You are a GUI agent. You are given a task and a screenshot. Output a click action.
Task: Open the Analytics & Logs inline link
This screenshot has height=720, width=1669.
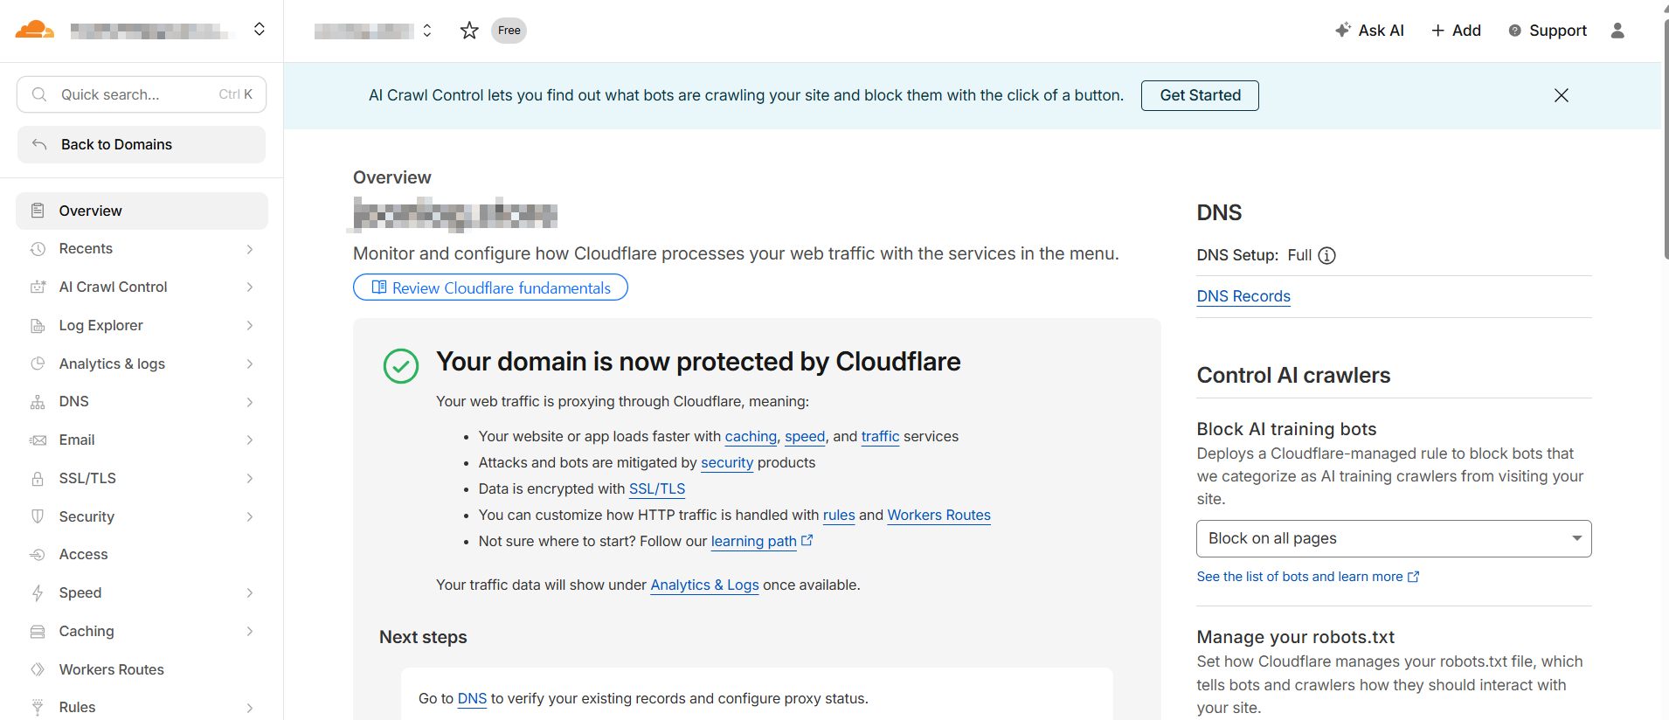coord(704,585)
